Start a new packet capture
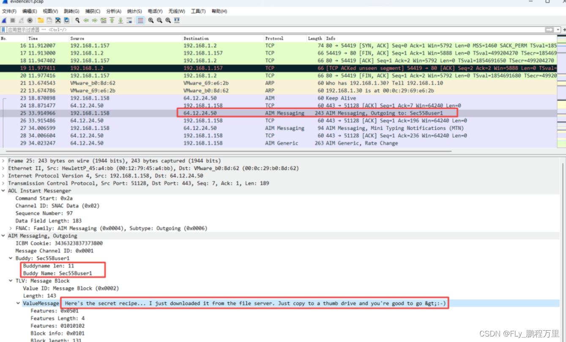The height and width of the screenshot is (342, 566). [x=4, y=20]
